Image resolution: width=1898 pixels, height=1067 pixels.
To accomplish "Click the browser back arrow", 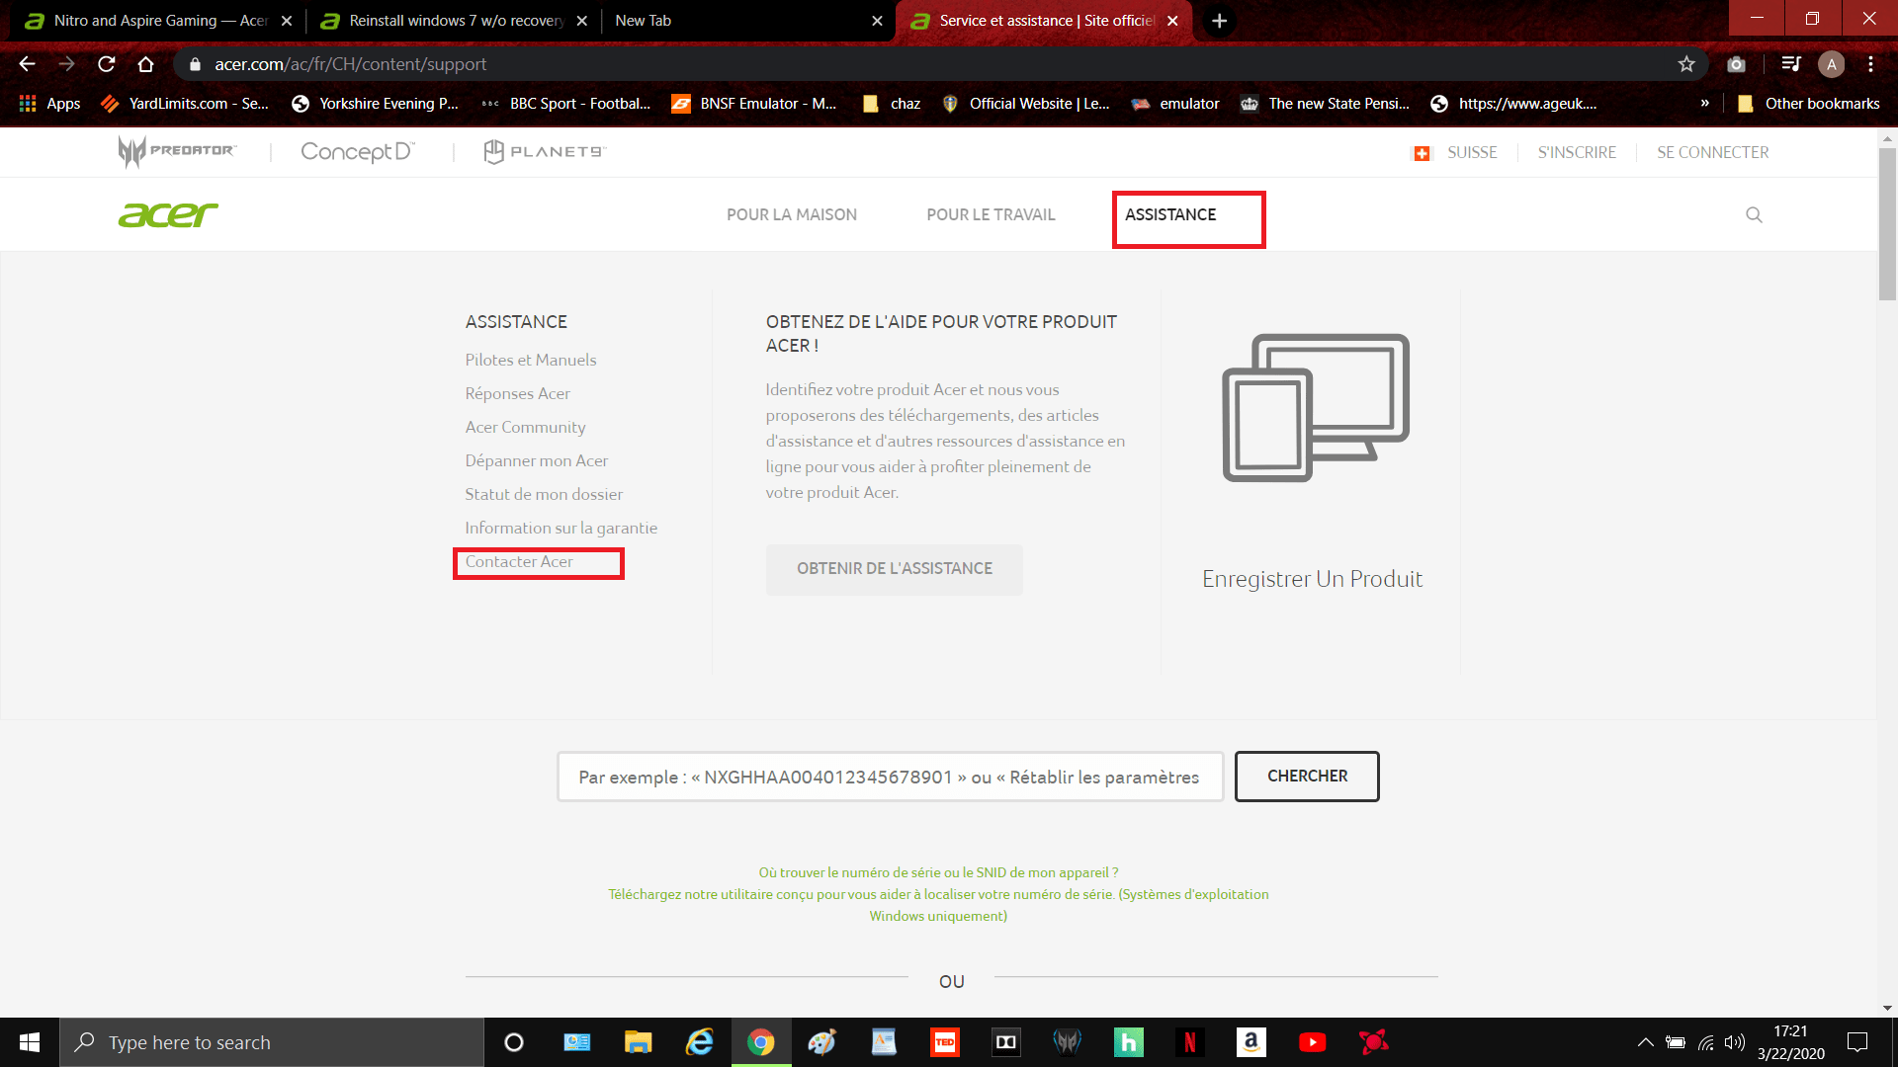I will pos(27,64).
